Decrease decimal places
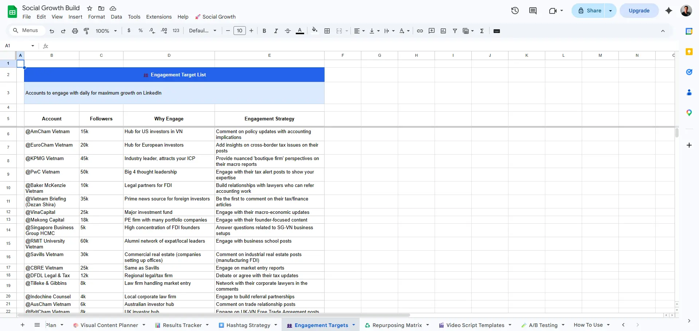The width and height of the screenshot is (699, 331). pos(152,31)
